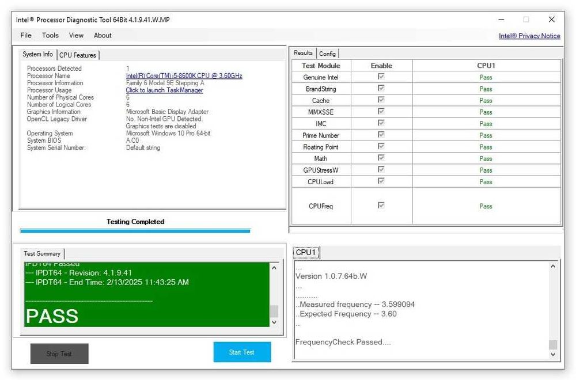576x380 pixels.
Task: Select the Config tab
Action: pyautogui.click(x=327, y=54)
